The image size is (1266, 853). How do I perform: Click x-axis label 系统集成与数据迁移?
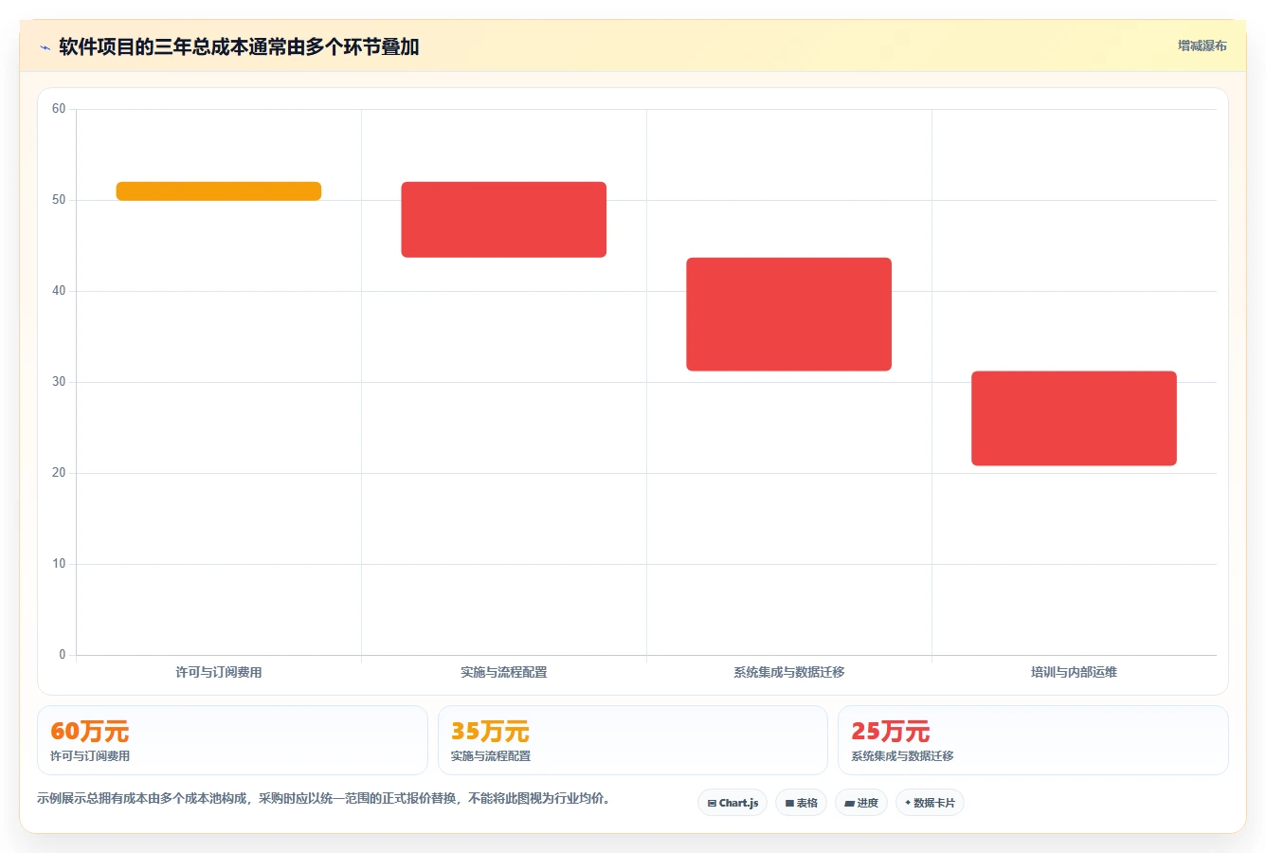coord(789,672)
